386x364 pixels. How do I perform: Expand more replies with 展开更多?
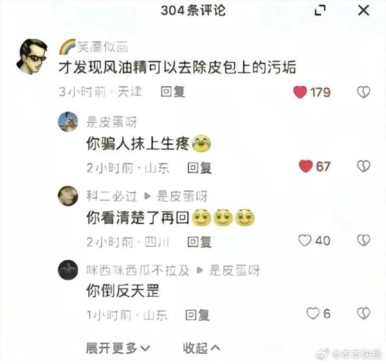(118, 349)
